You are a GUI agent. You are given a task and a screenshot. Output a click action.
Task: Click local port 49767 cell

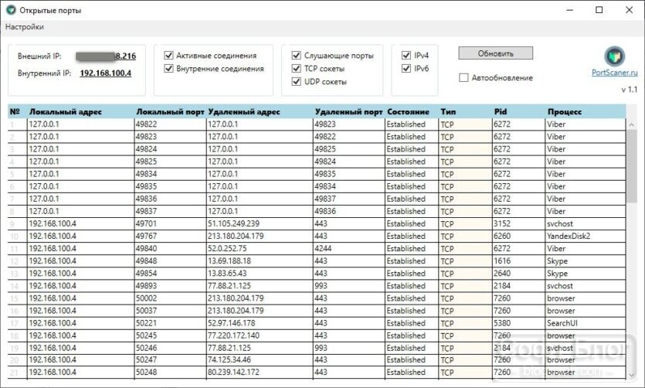point(170,237)
